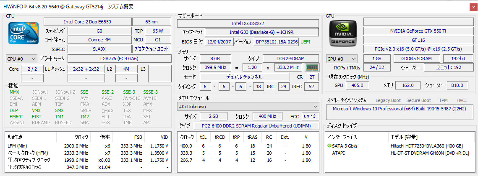
Task: Click the memory clock 399.9 MHz field
Action: click(216, 67)
